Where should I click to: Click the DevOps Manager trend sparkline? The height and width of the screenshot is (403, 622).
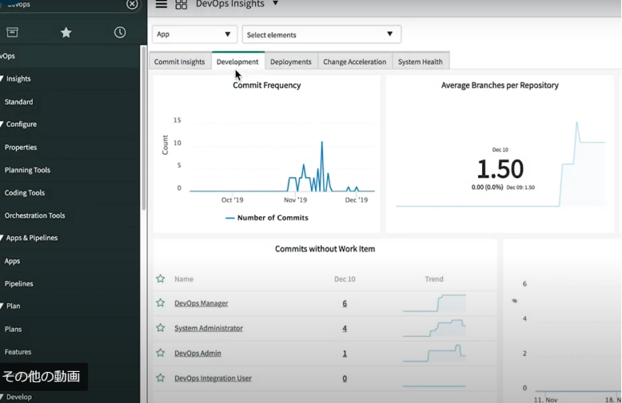pyautogui.click(x=434, y=303)
